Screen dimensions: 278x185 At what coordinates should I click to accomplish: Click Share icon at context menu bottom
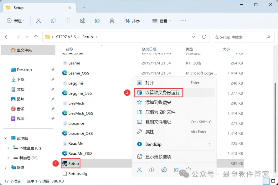click(x=176, y=170)
